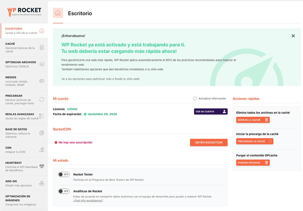Enable the Rocket Tester toggle

click(x=64, y=174)
